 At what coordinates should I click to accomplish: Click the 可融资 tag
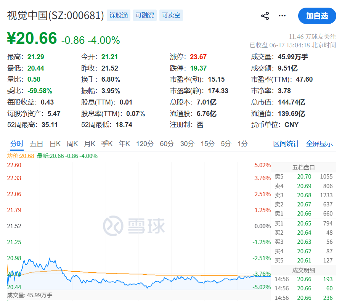(145, 15)
